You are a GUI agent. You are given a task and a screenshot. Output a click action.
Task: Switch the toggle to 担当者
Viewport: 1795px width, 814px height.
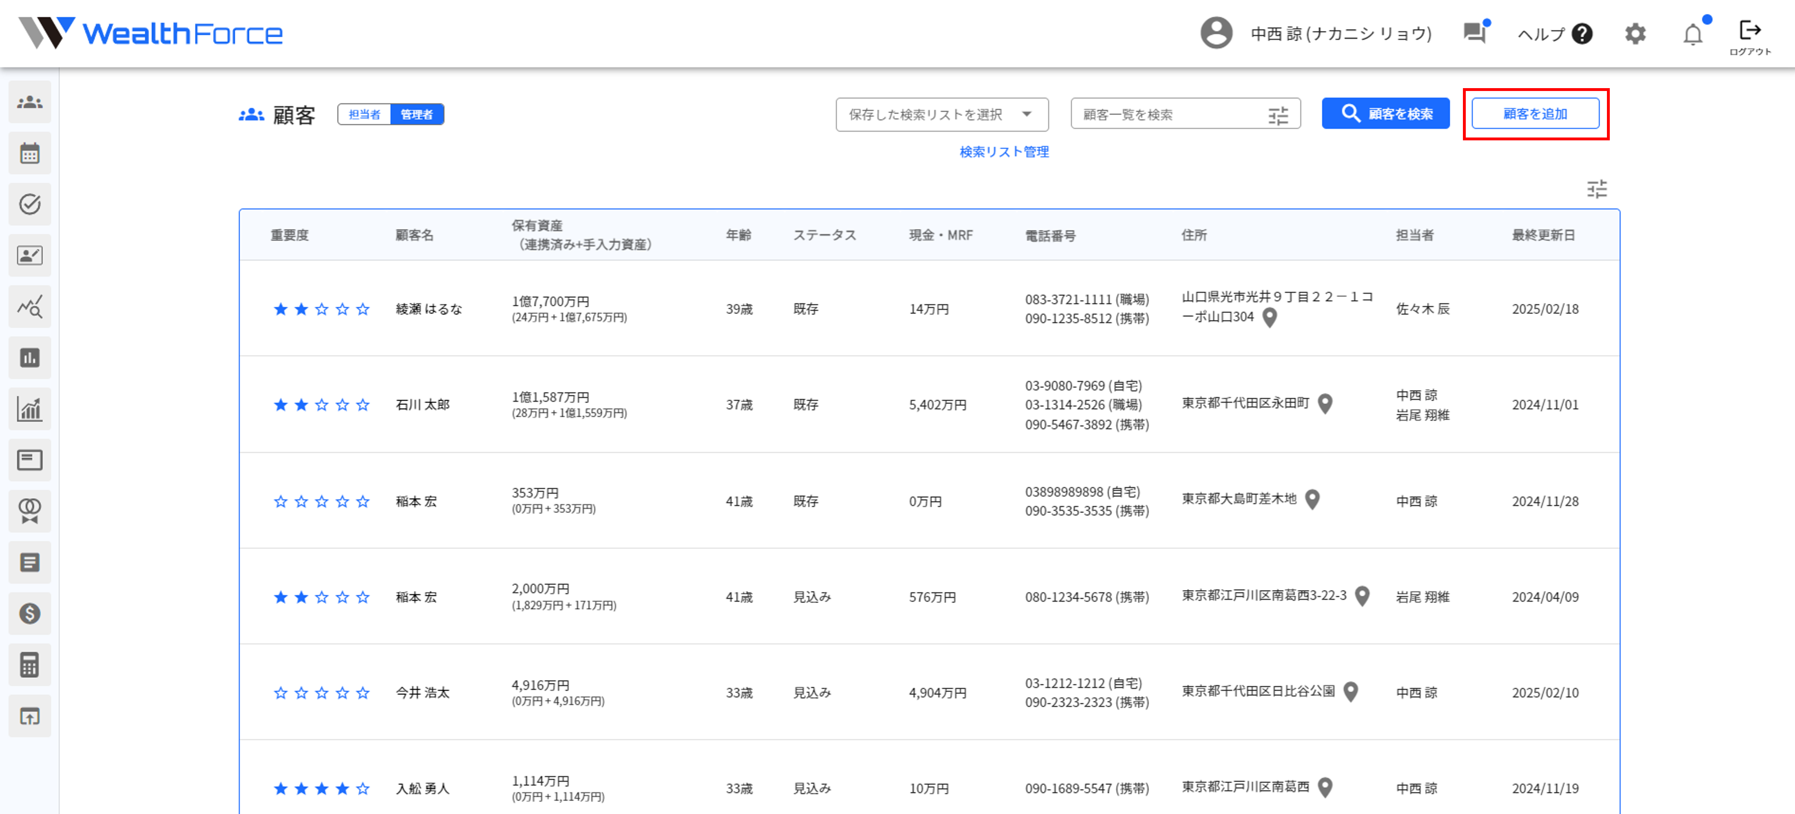click(x=364, y=114)
